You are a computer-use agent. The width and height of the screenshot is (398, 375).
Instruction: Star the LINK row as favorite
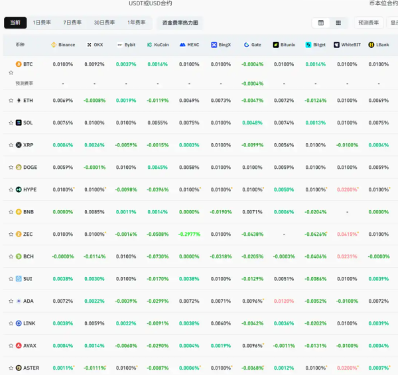(11, 323)
